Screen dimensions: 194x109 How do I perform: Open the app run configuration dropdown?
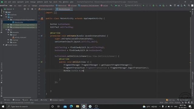coord(119,5)
